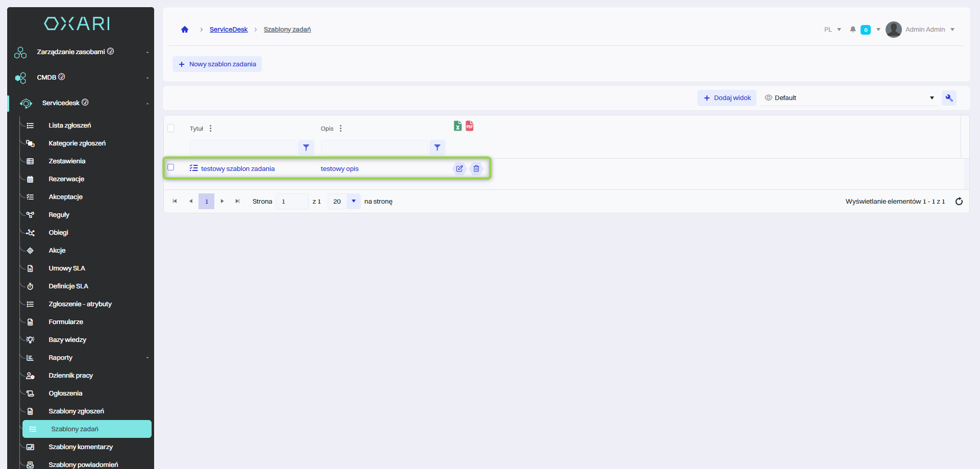Click the Nowy szablon zadania button

[217, 64]
